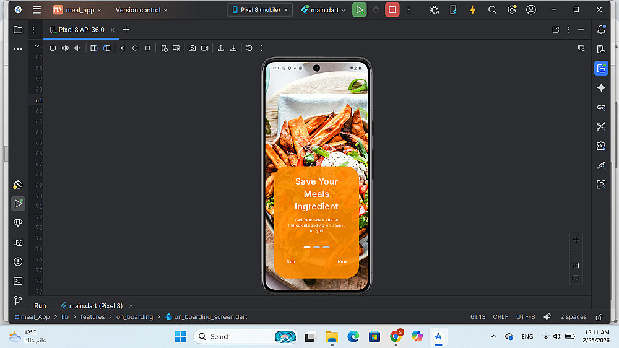Toggle the Running Devices tool window
Screen dimensions: 619x348
pyautogui.click(x=601, y=68)
